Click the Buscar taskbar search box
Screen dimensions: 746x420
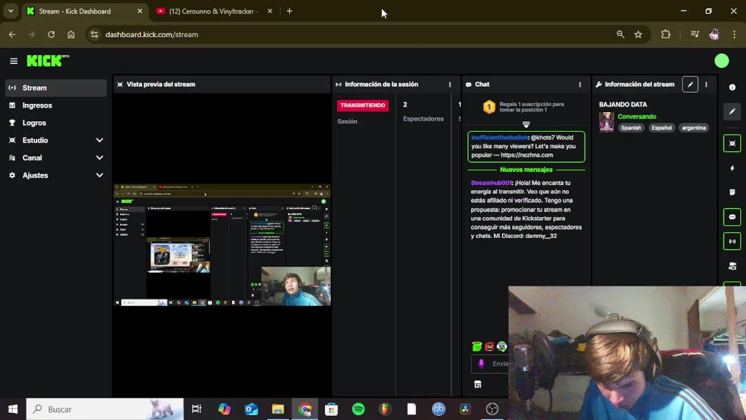pos(105,409)
